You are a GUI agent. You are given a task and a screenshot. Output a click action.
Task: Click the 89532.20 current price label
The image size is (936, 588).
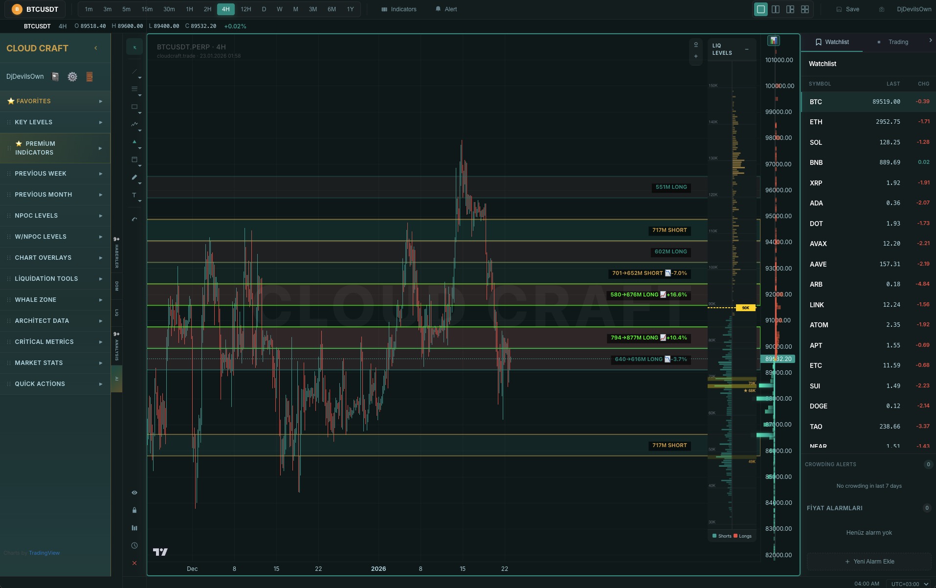point(778,359)
